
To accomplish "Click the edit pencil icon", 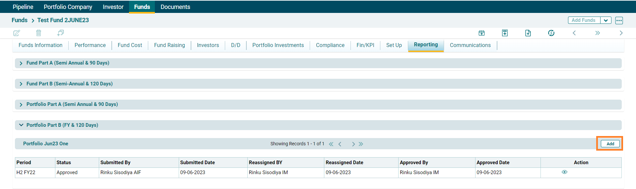I will click(x=17, y=33).
